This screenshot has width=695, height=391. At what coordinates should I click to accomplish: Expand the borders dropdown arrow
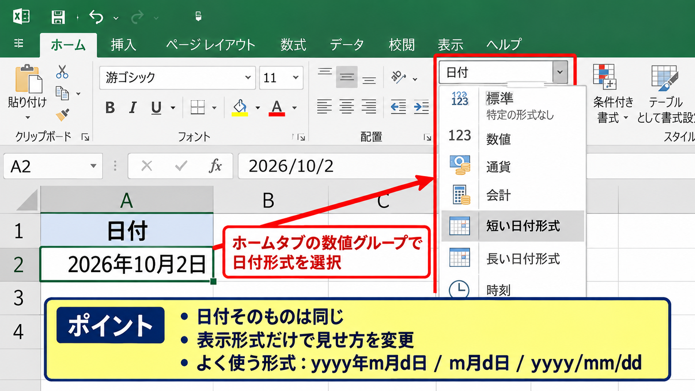pyautogui.click(x=214, y=108)
